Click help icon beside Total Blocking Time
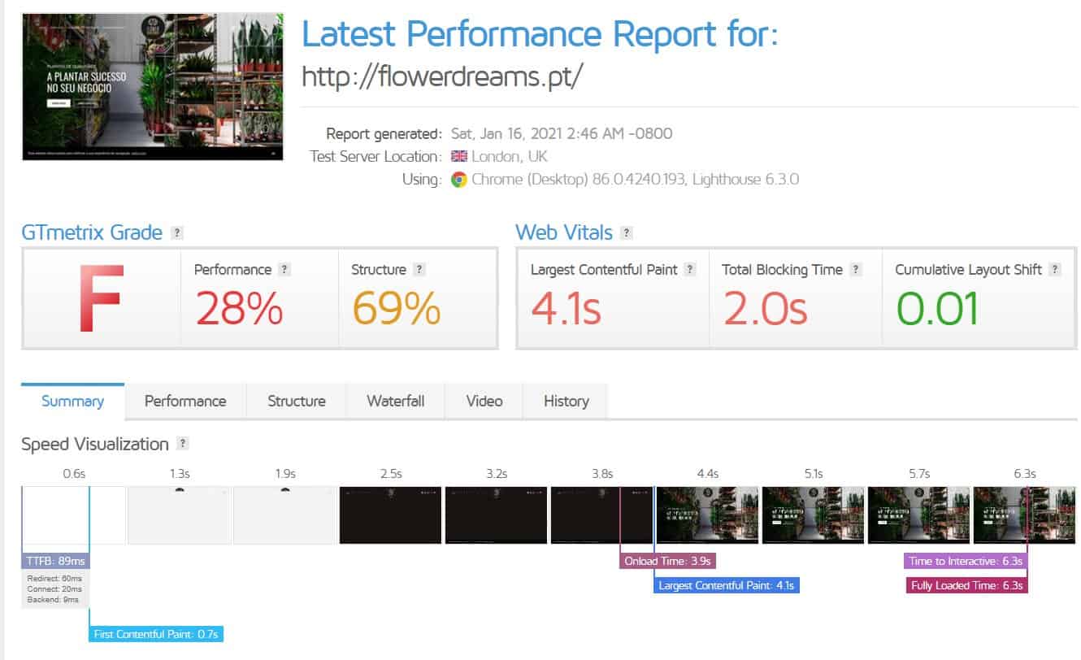This screenshot has width=1081, height=660. pyautogui.click(x=855, y=270)
